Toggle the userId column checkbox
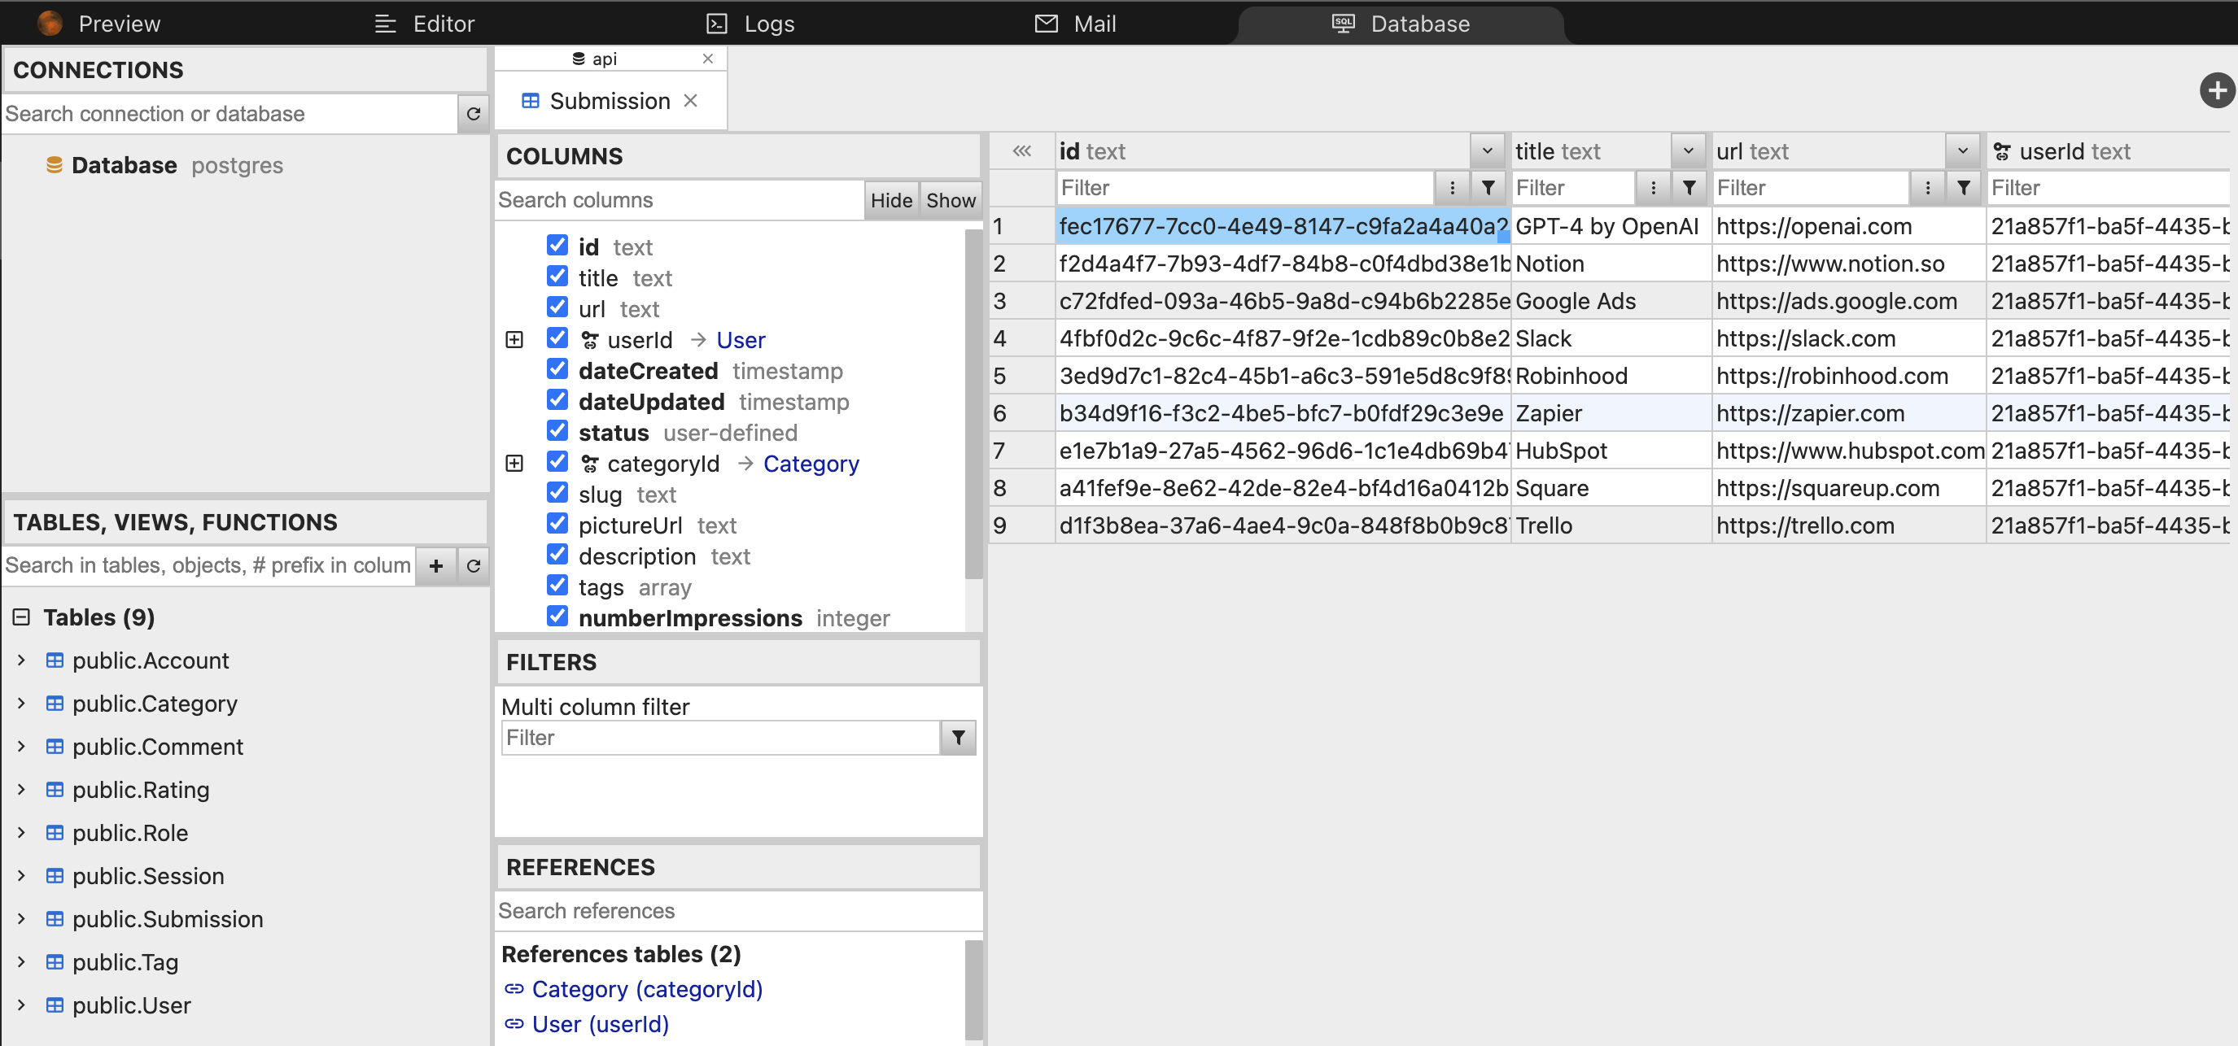The height and width of the screenshot is (1046, 2238). pyautogui.click(x=557, y=338)
